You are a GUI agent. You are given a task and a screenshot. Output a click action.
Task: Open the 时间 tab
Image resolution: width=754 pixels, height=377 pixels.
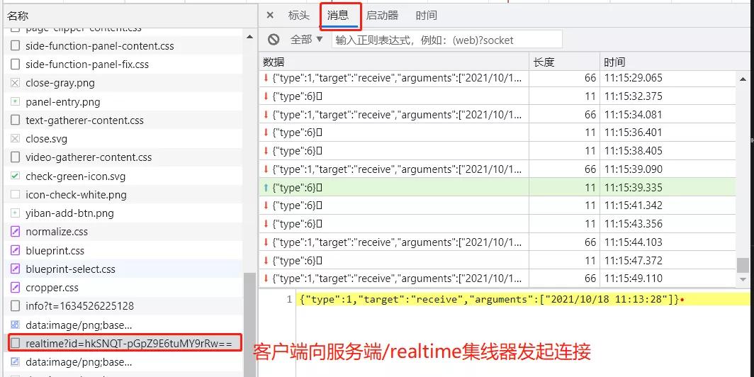[426, 15]
